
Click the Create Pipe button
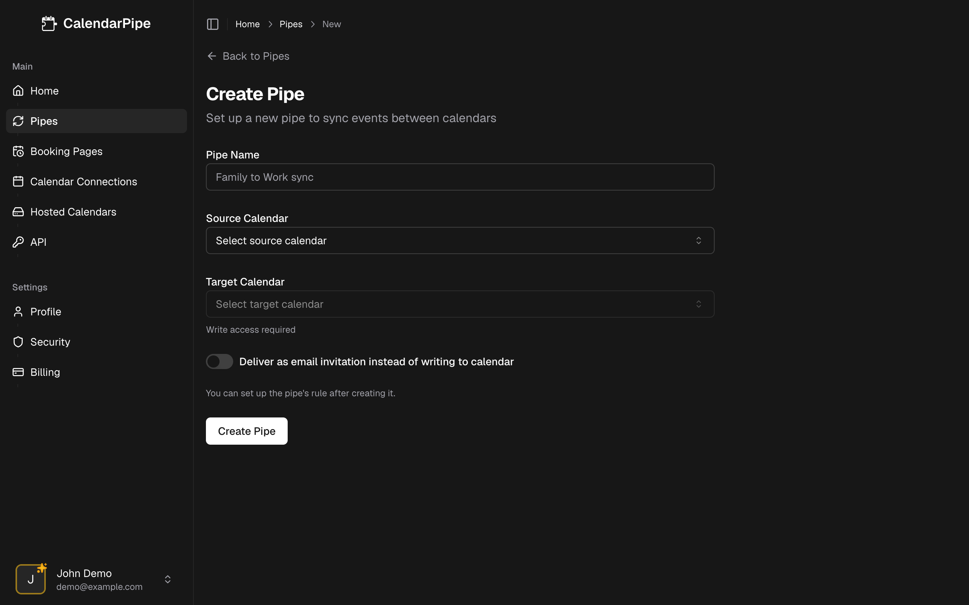[x=247, y=431]
